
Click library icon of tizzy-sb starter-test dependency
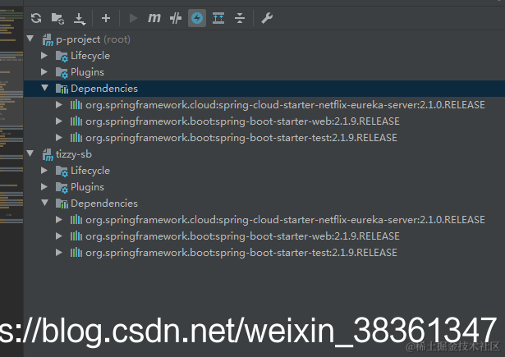point(76,253)
